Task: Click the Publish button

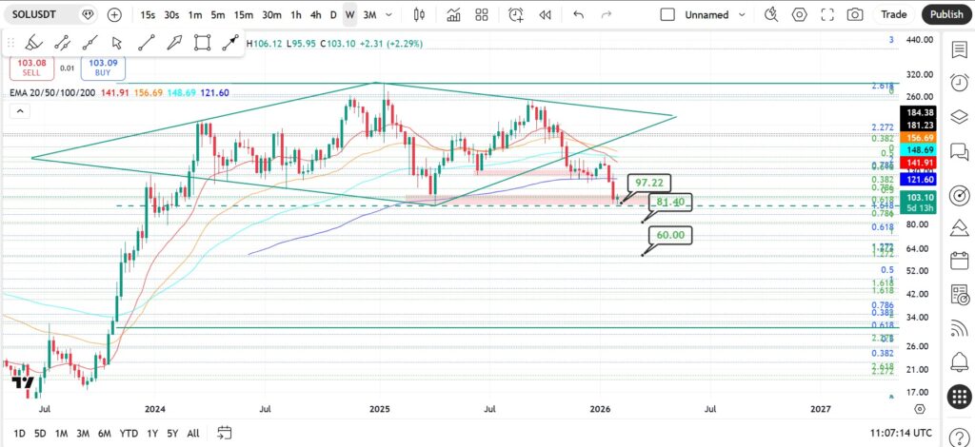Action: point(946,14)
